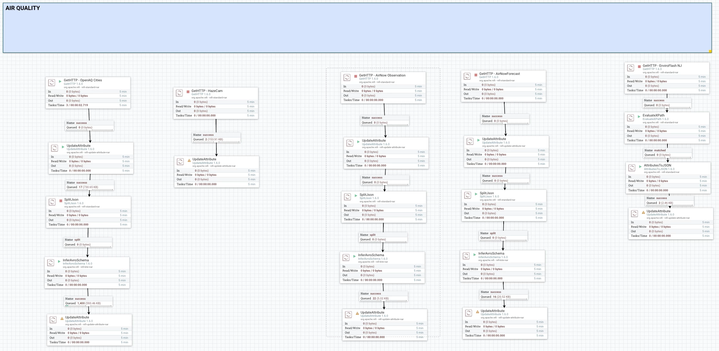Select connection showing Queued 17 (730.65 KB)
The height and width of the screenshot is (351, 719).
pyautogui.click(x=90, y=185)
